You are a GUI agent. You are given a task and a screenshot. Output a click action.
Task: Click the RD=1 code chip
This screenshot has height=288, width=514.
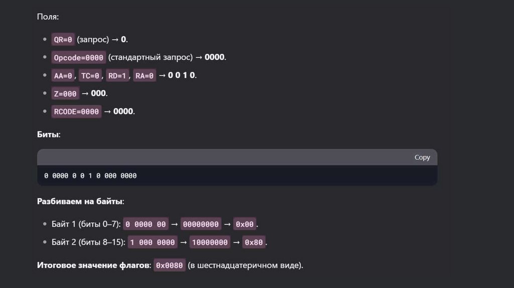click(118, 75)
